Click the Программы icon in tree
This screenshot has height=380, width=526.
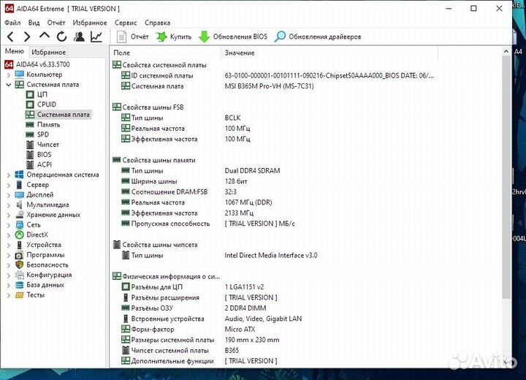[x=20, y=255]
